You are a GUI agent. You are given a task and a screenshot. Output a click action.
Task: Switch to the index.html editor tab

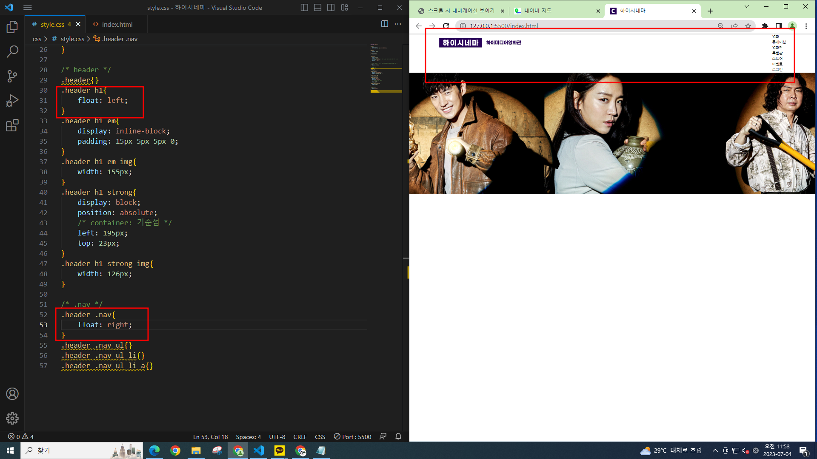(x=117, y=24)
